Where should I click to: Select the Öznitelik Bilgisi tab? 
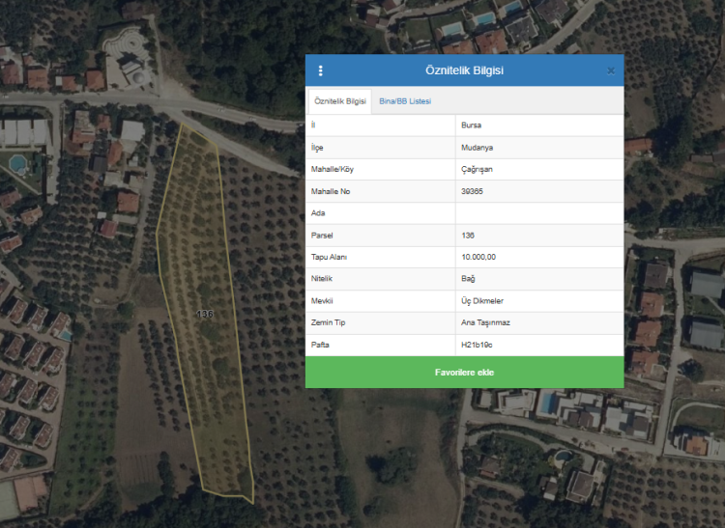(x=340, y=101)
